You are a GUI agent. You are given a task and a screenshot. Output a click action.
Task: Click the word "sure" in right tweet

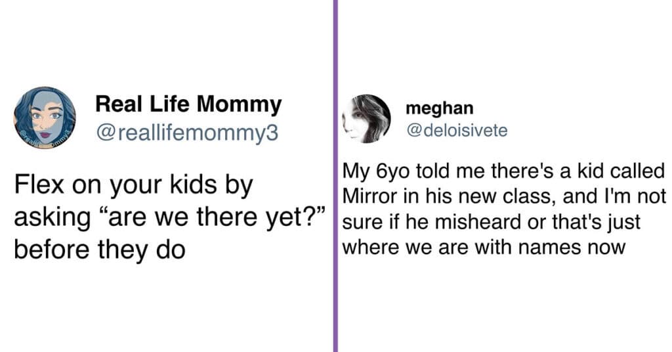[x=360, y=223]
